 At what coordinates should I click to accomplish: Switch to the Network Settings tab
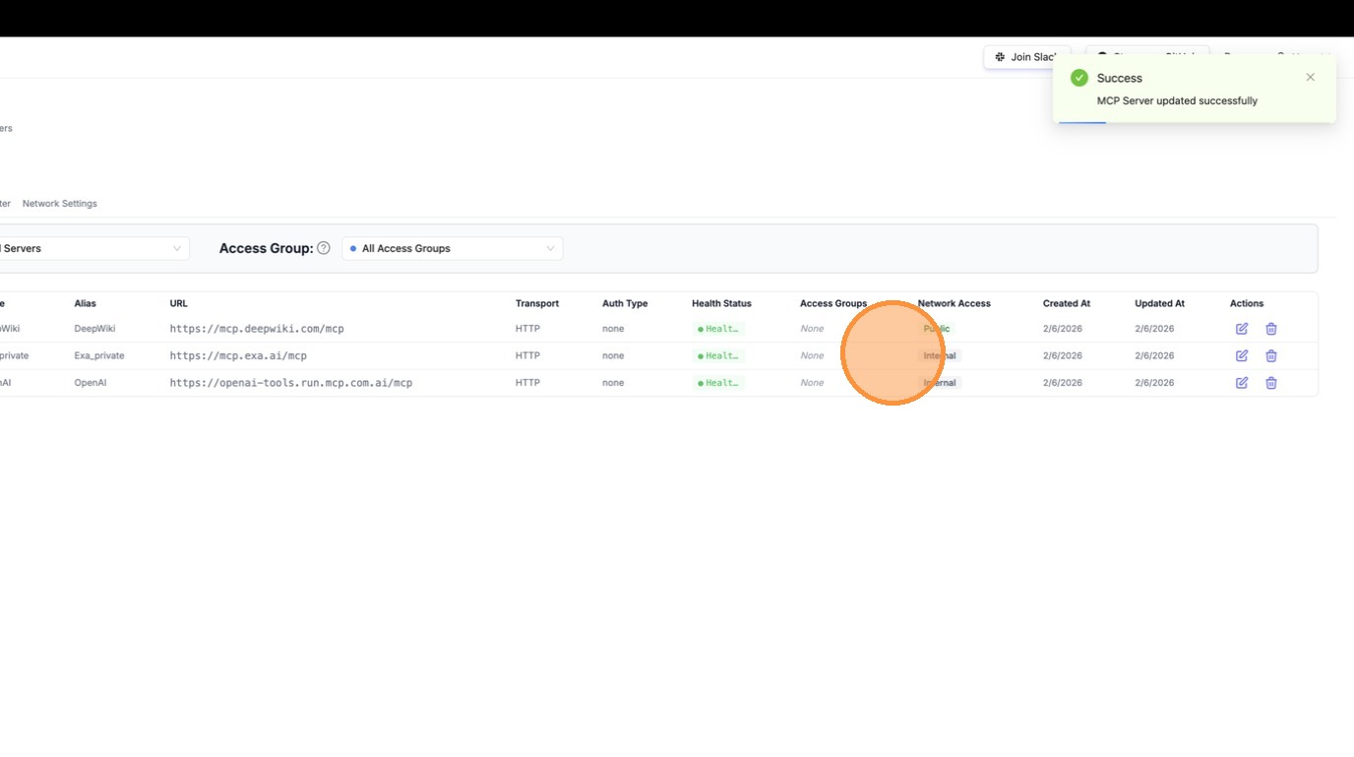pos(60,204)
